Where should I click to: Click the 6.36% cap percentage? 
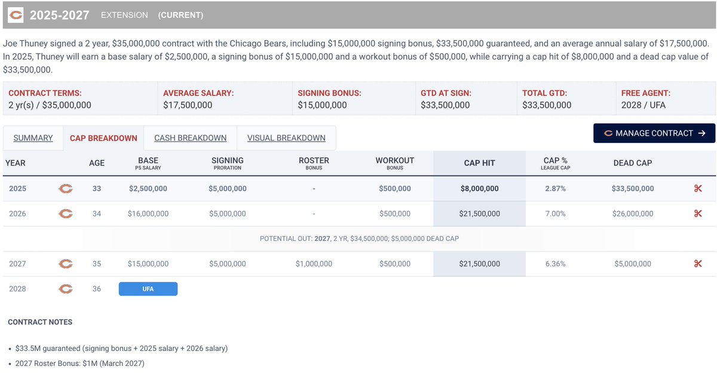tap(555, 264)
